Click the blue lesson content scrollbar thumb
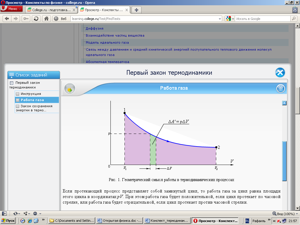The width and height of the screenshot is (300, 225). (284, 161)
